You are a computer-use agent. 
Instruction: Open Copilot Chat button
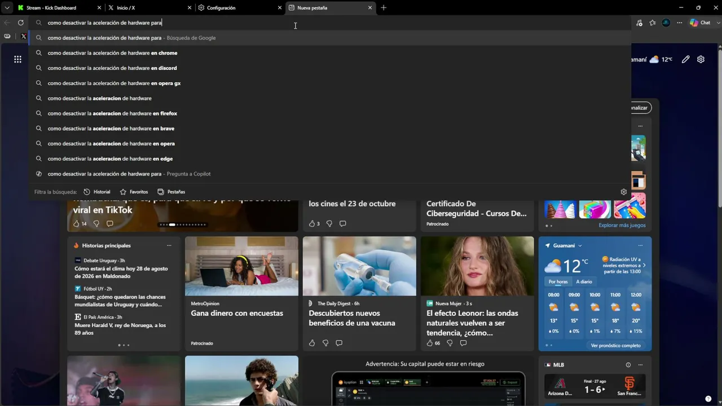700,23
